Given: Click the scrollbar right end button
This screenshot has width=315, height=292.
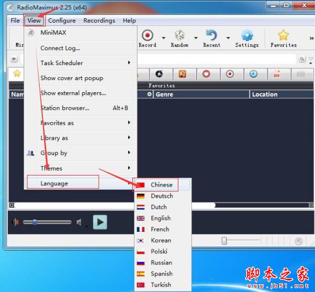Looking at the screenshot, I should coord(311,205).
